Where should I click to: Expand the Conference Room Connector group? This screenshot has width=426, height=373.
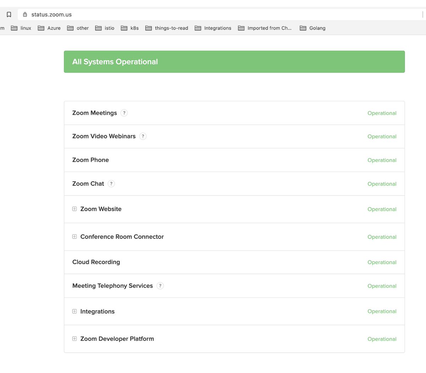pyautogui.click(x=75, y=237)
